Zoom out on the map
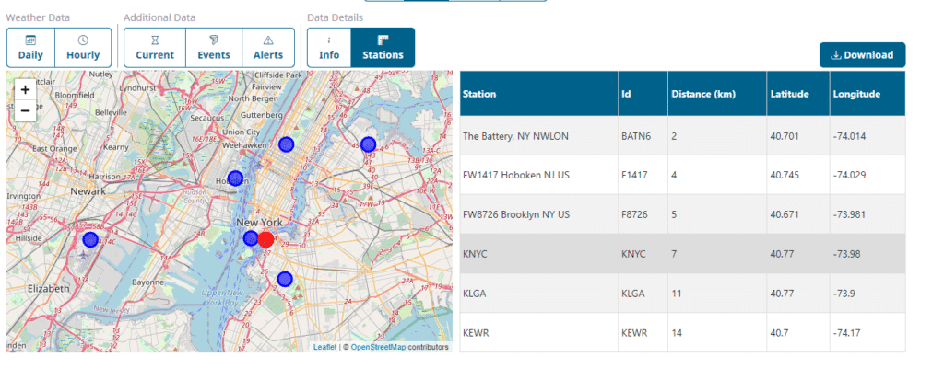 25,110
